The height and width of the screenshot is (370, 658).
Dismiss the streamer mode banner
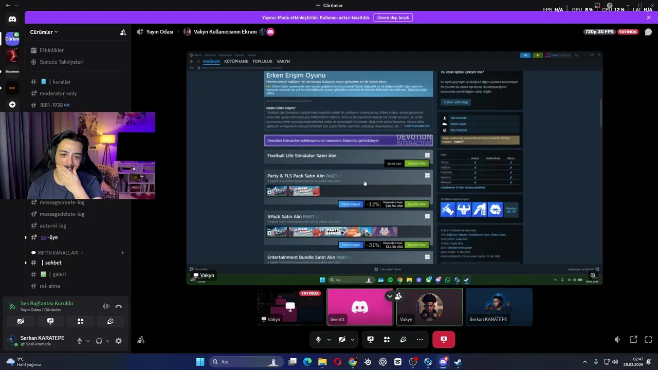(649, 17)
